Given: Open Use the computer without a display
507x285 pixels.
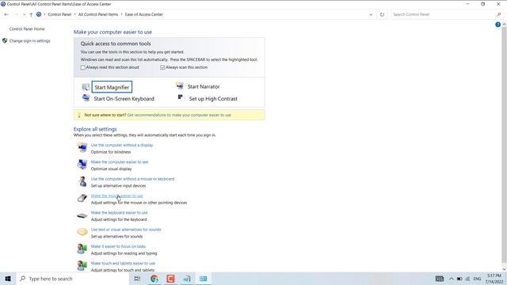Looking at the screenshot, I should pos(122,145).
